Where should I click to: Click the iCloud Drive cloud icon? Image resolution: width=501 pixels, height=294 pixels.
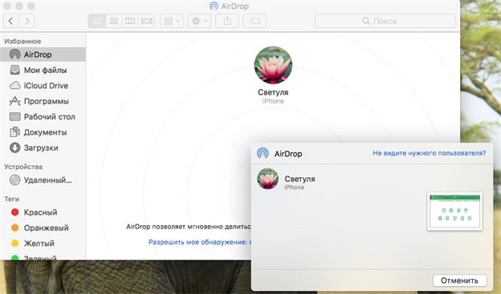pyautogui.click(x=14, y=86)
